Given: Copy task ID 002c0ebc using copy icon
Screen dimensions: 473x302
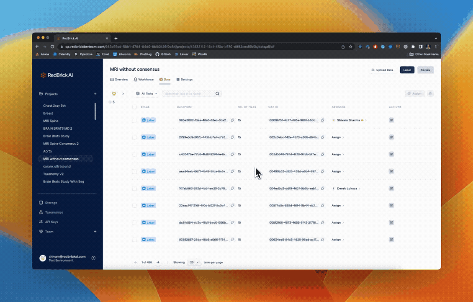Looking at the screenshot, I should pyautogui.click(x=323, y=137).
